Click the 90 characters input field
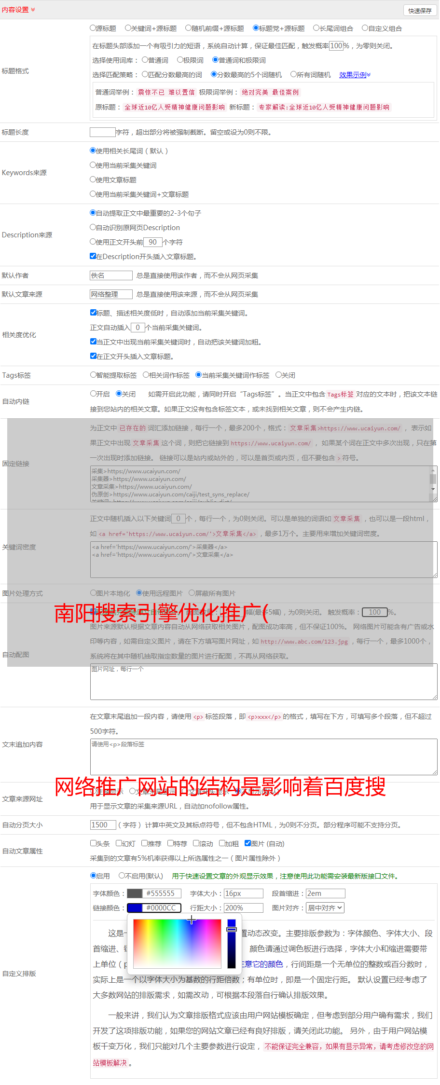The height and width of the screenshot is (1085, 440). point(152,242)
